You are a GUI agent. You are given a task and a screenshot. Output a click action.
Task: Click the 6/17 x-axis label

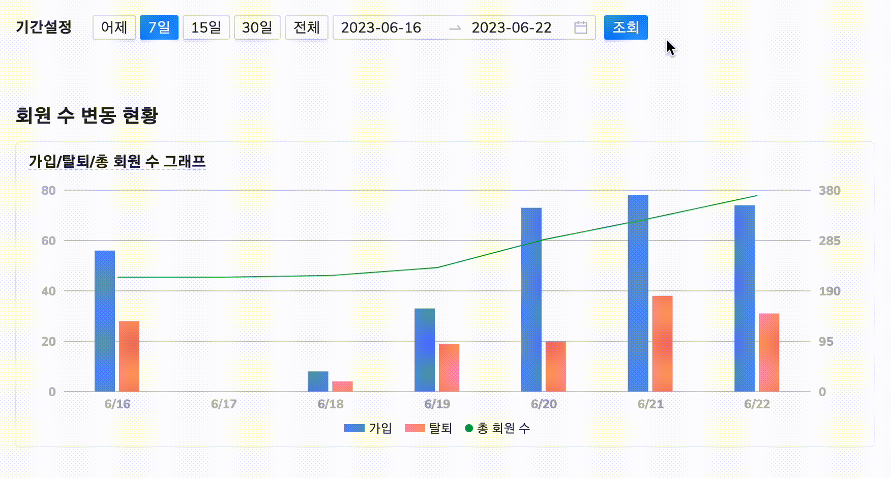click(224, 404)
